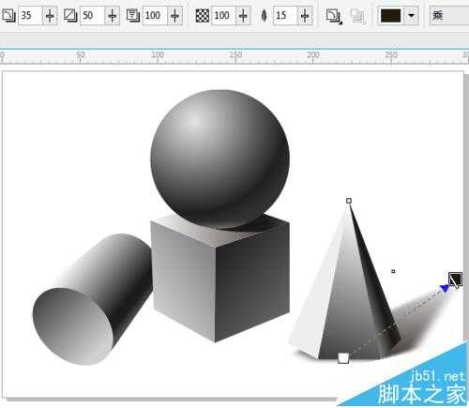Click the black shadow color swatch
This screenshot has height=408, width=469.
click(390, 16)
